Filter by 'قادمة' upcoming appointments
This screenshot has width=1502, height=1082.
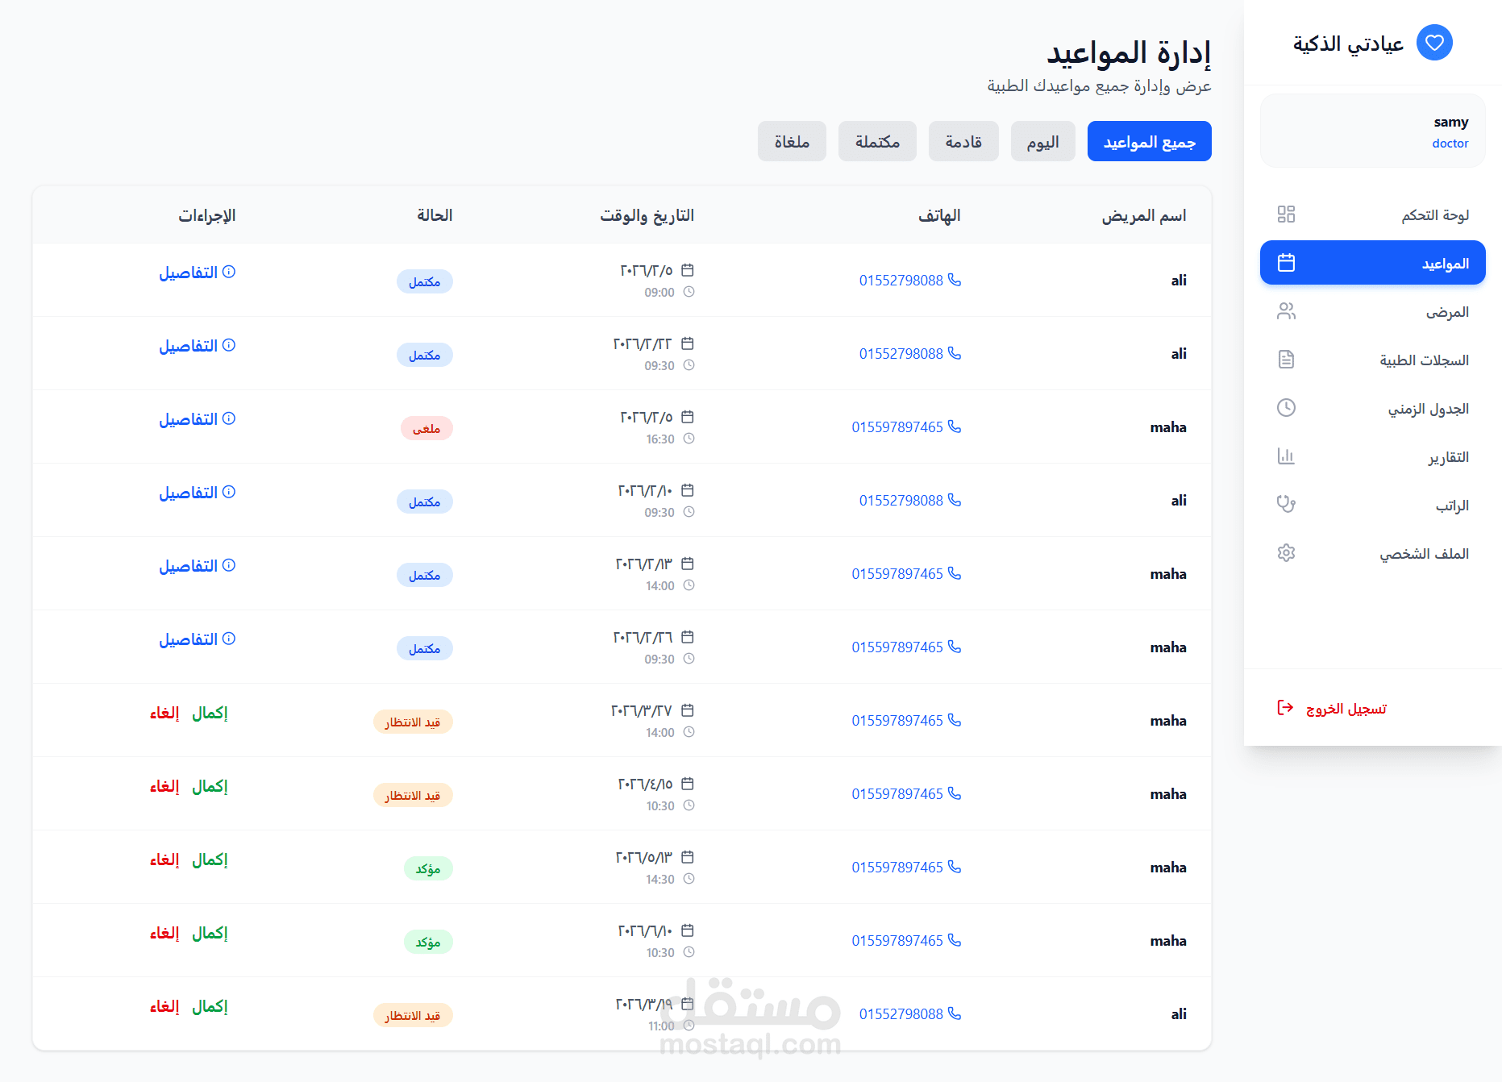[963, 142]
